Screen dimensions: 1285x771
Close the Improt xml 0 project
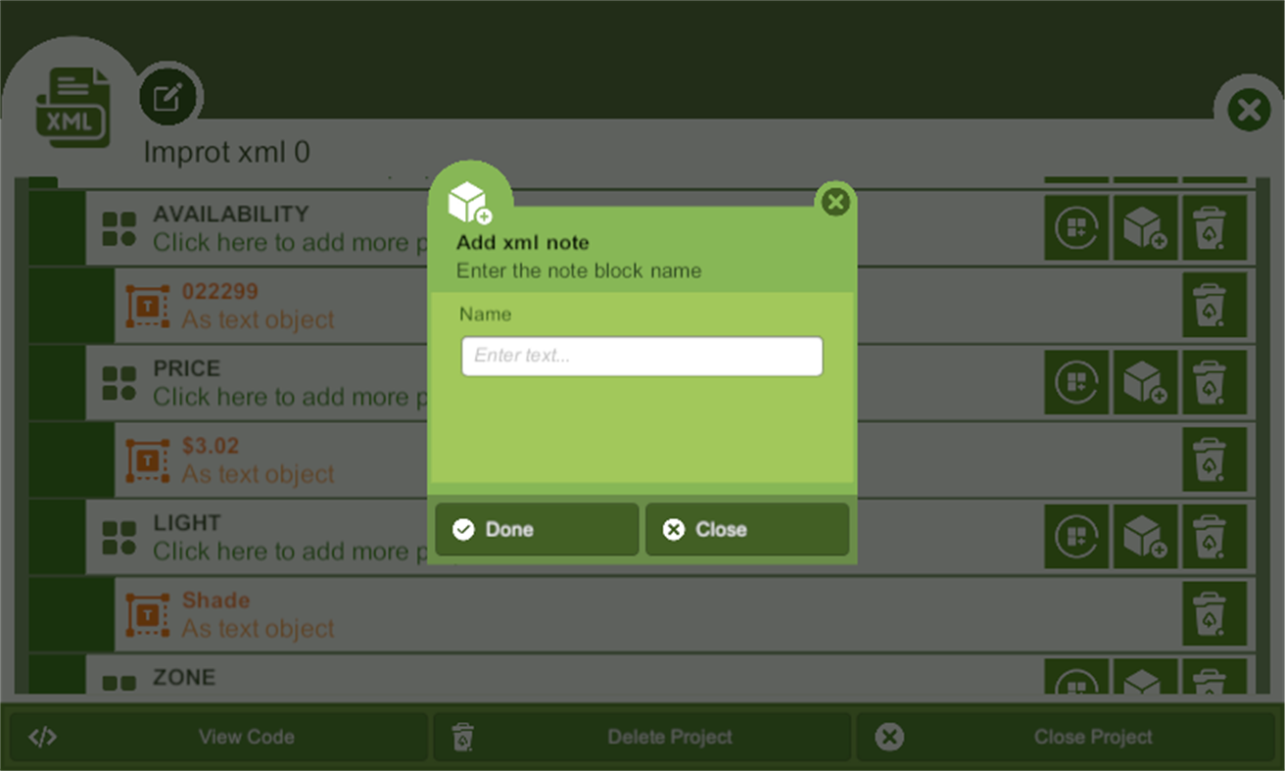1248,110
